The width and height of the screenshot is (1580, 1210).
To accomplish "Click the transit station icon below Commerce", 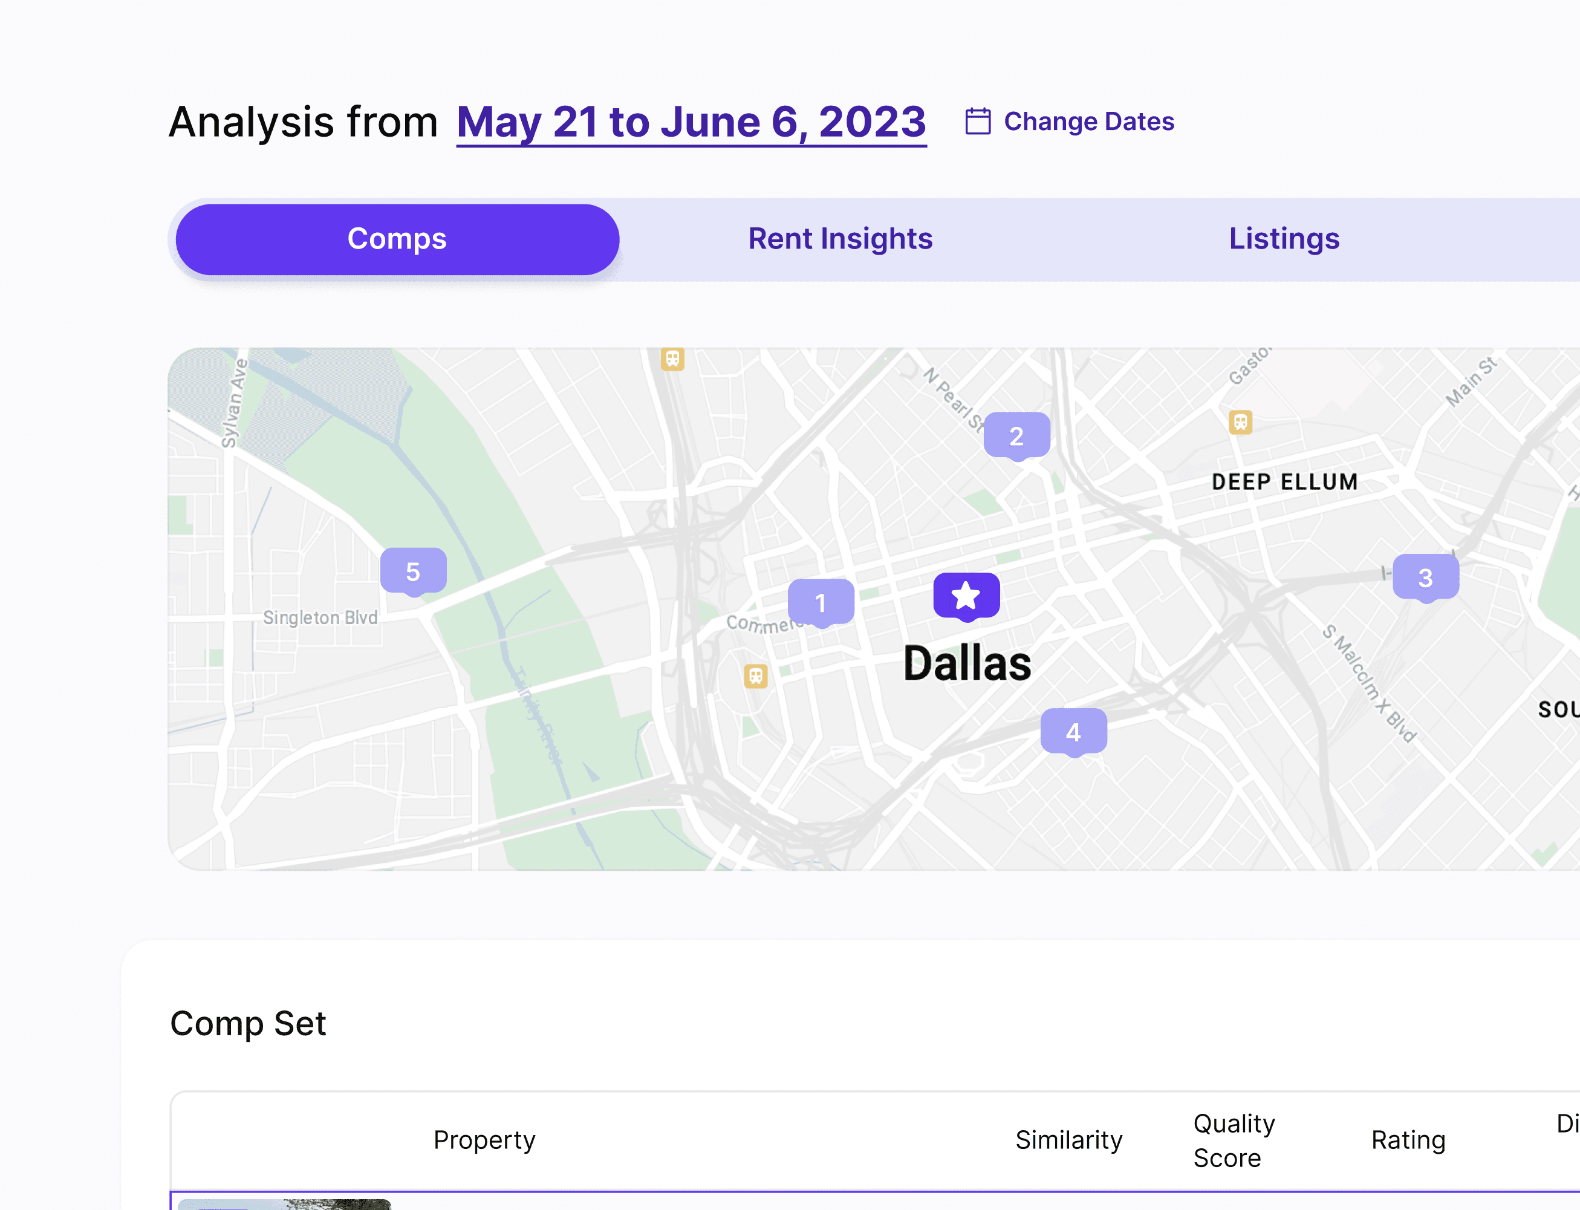I will [755, 675].
